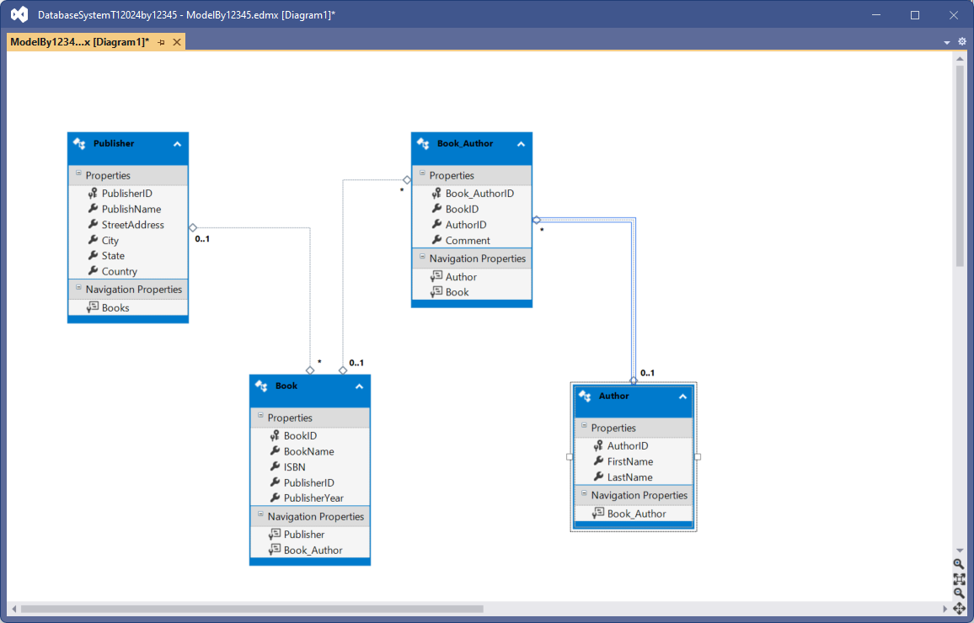The image size is (974, 623).
Task: Close the Diagram1 document tab
Action: [x=177, y=42]
